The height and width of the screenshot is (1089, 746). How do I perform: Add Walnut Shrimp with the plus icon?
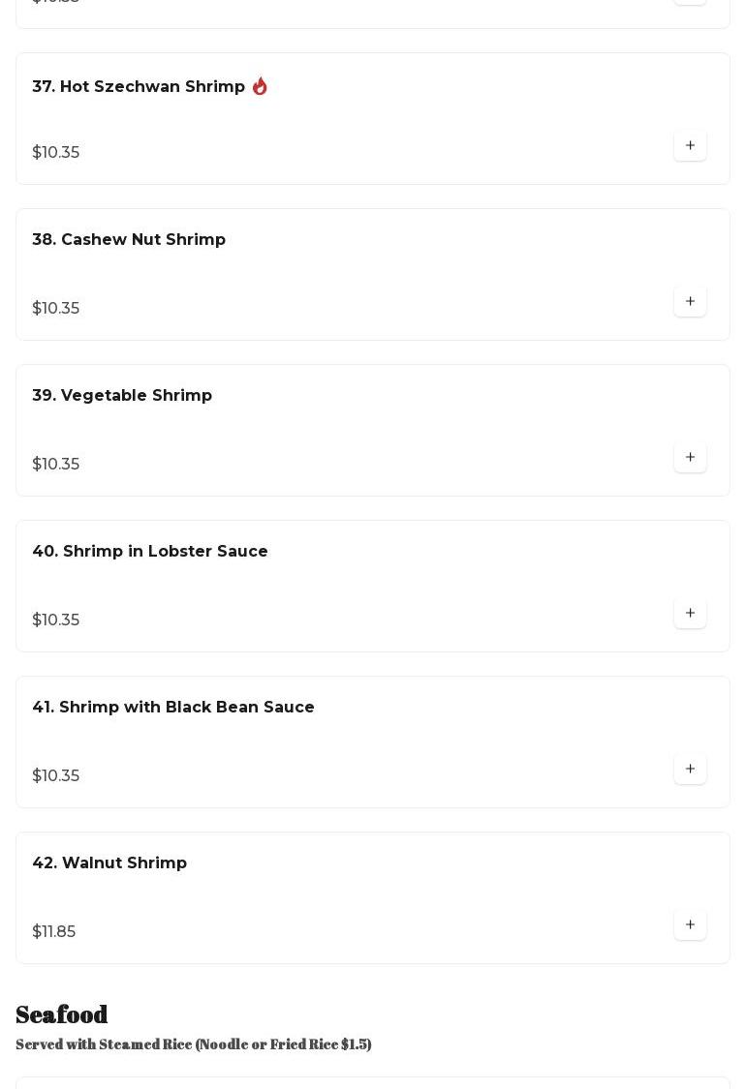coord(690,924)
